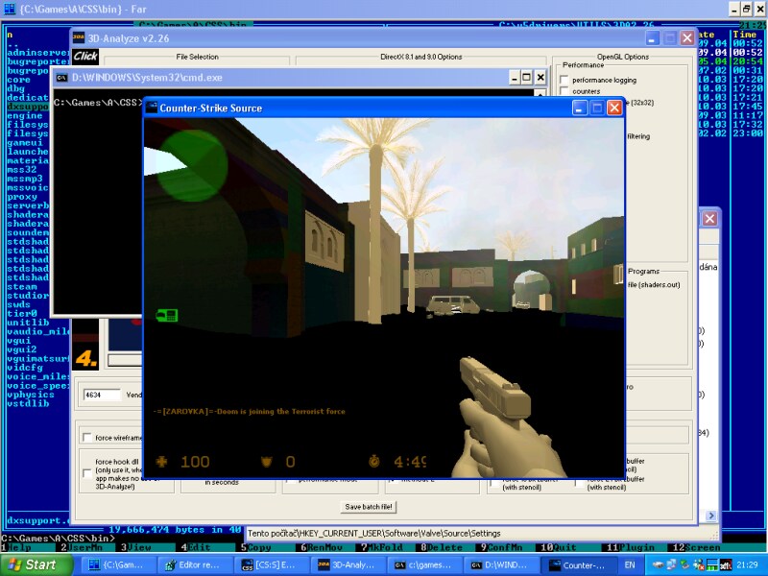
Task: Click the 'Doom is joining the Terrorist force' message
Action: 281,412
